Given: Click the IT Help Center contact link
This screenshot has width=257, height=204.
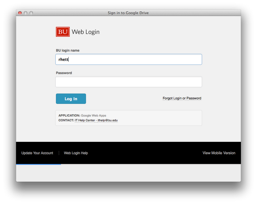Looking at the screenshot, I should click(96, 120).
